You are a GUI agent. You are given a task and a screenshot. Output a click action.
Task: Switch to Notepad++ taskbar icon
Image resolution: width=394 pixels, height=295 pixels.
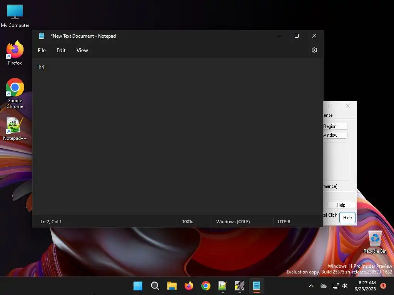pyautogui.click(x=223, y=286)
